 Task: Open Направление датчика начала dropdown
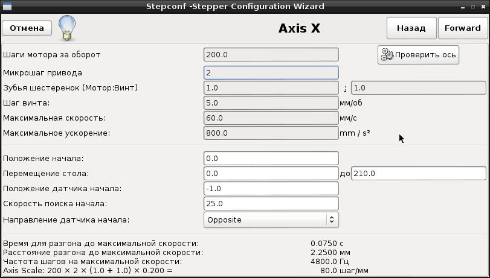tap(271, 220)
